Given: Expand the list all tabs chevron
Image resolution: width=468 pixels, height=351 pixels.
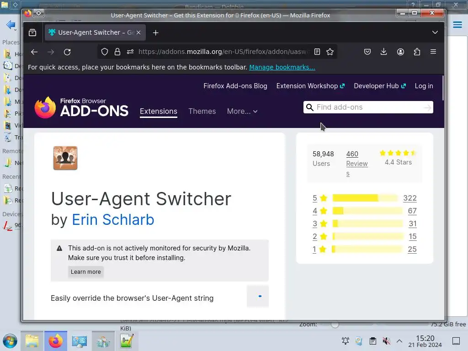Looking at the screenshot, I should 435,32.
